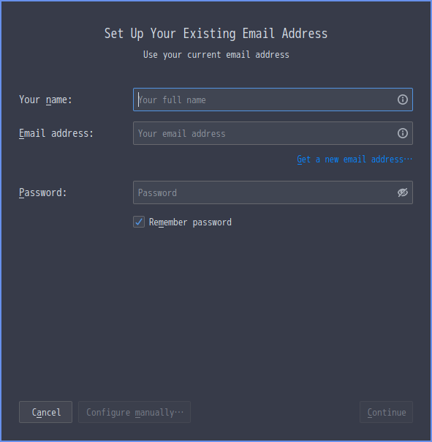
Task: Open the "Get a new email address" link
Action: [355, 160]
